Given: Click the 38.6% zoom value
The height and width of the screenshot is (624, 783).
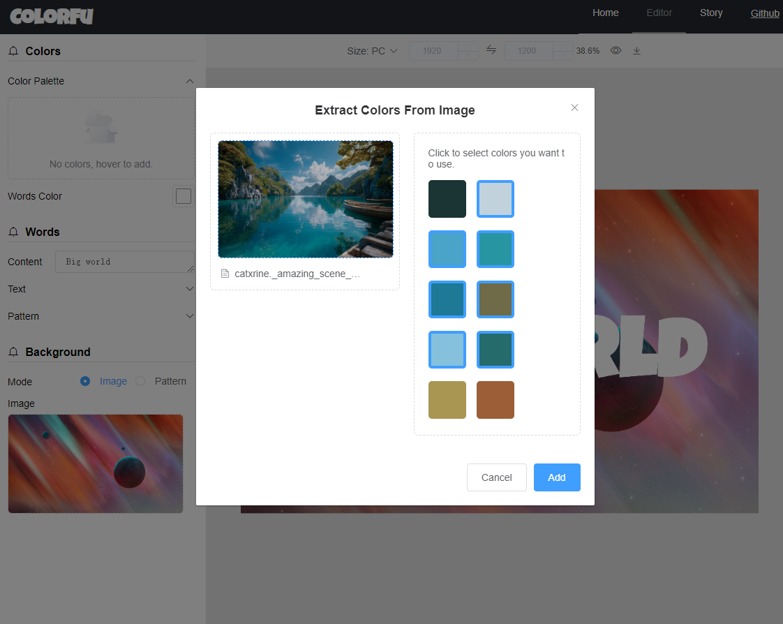Looking at the screenshot, I should click(588, 51).
